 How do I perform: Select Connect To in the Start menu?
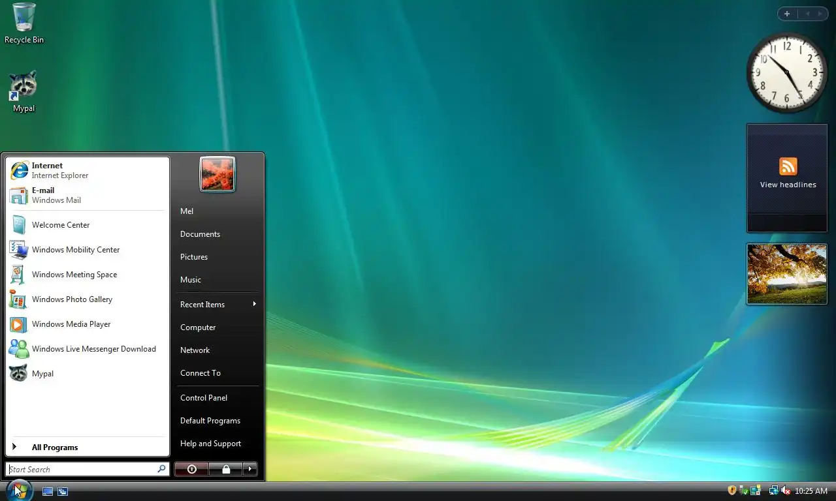217,373
